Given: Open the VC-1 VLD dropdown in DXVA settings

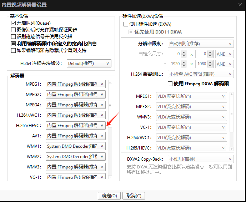Looking at the screenshot, I should tap(191, 127).
